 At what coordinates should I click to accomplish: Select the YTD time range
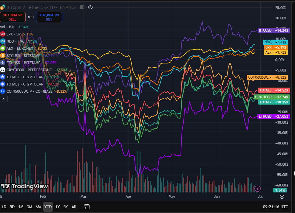click(48, 207)
